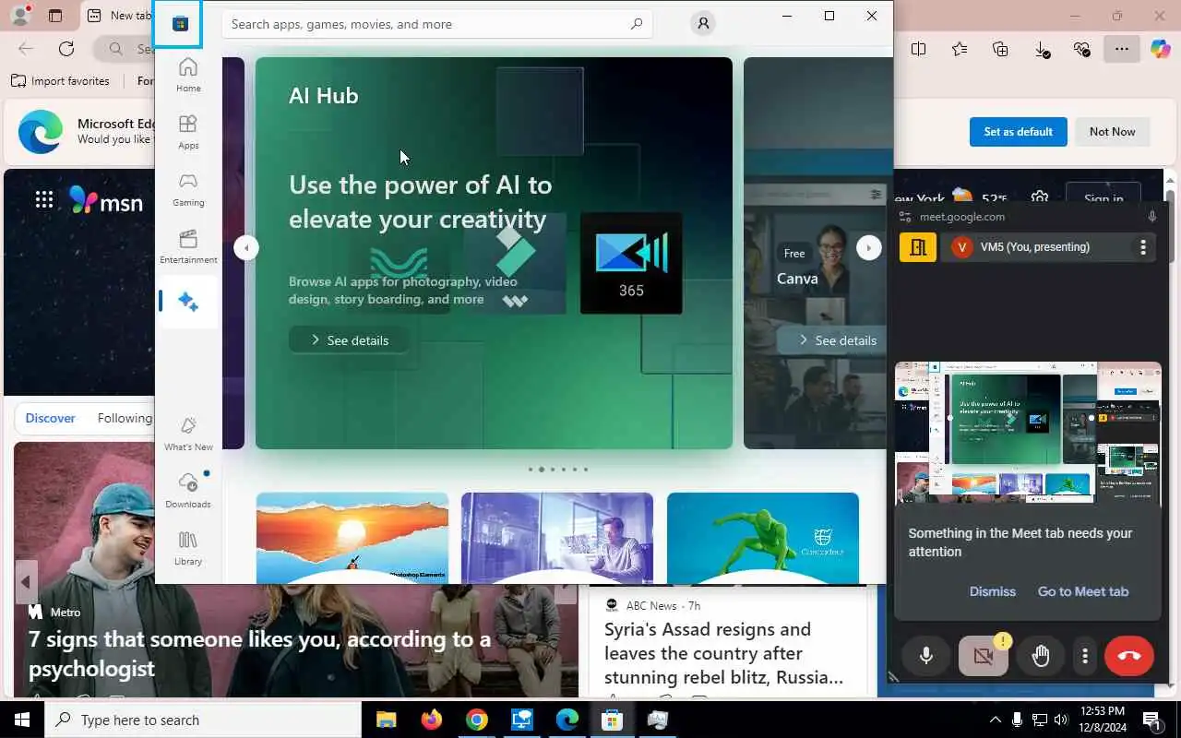Open Edge Collections icon

(x=1000, y=49)
